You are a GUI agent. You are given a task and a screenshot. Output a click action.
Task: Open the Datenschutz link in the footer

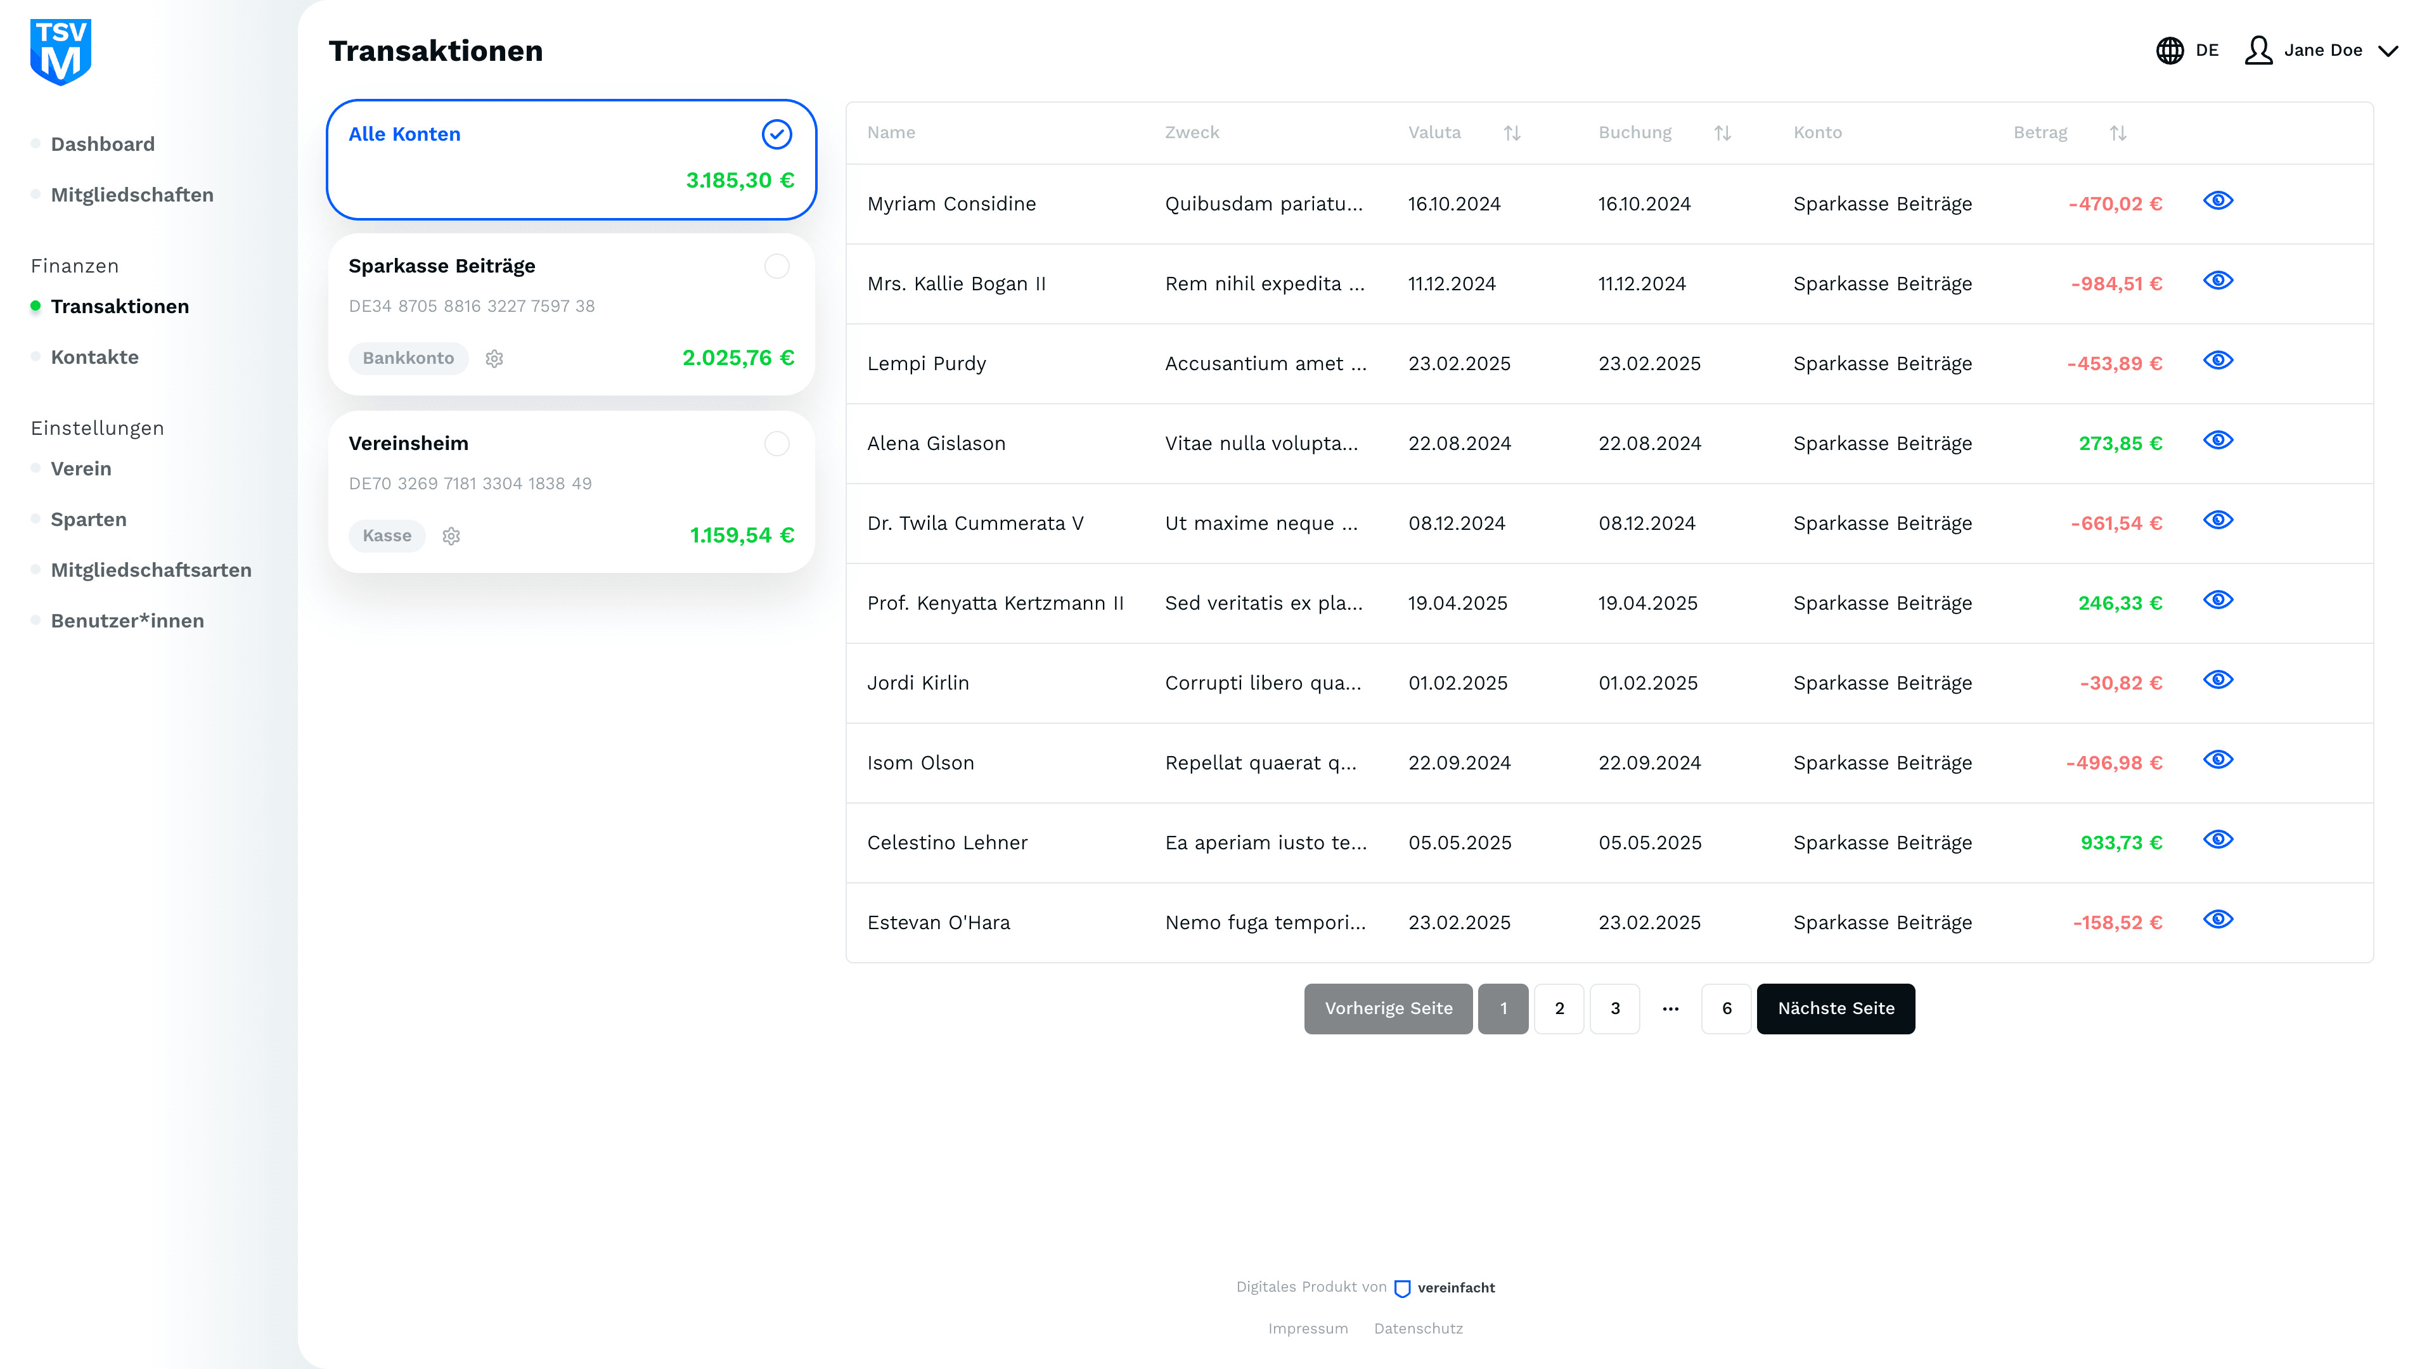[1417, 1328]
